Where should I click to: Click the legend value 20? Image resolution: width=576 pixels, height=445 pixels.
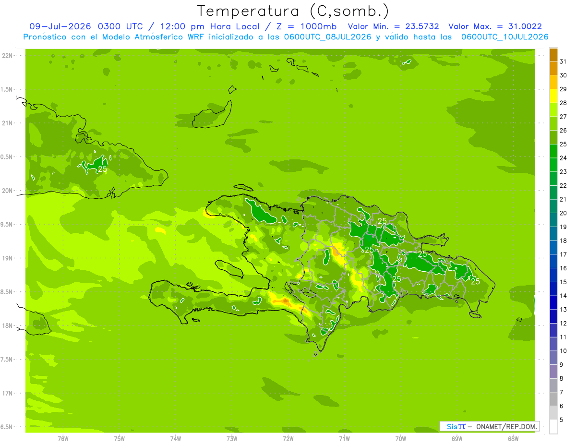pos(564,213)
